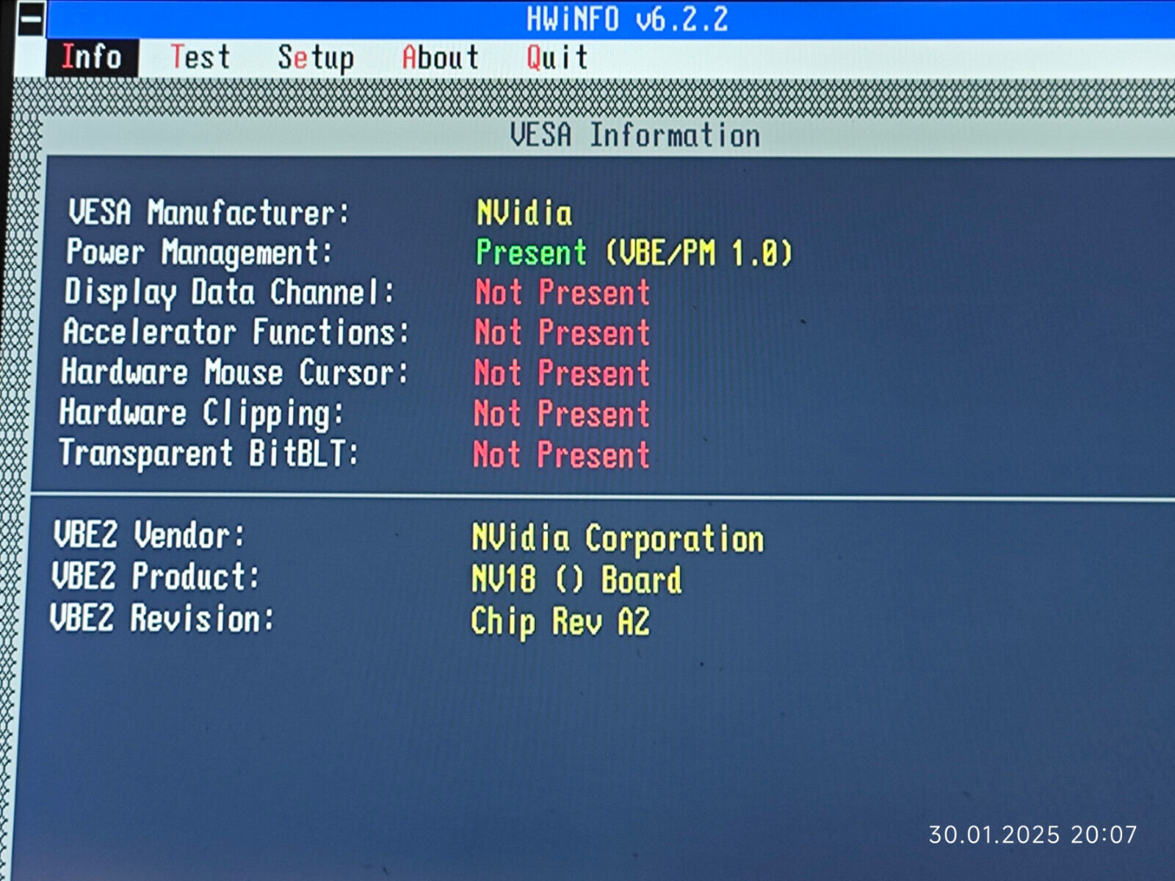Screen dimensions: 1175x881
Task: Select the VESA Manufacturer label
Action: click(209, 213)
